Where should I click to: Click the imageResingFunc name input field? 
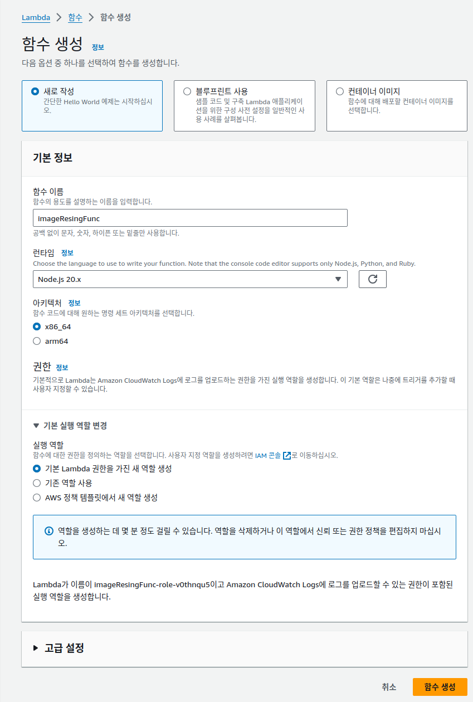click(189, 218)
